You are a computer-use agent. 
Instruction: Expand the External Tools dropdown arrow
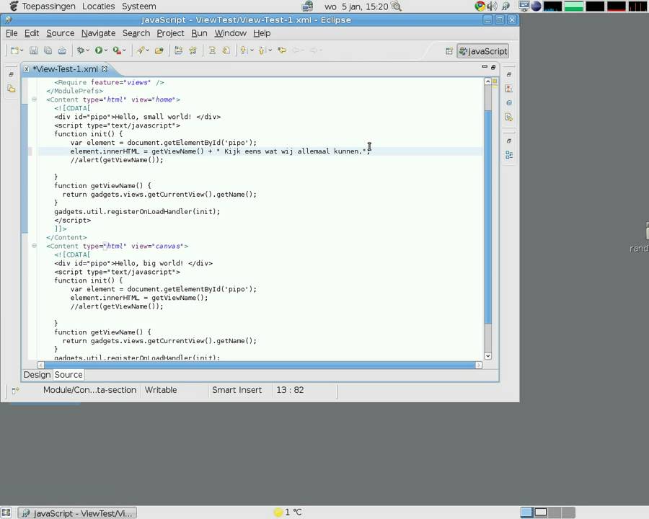[124, 50]
